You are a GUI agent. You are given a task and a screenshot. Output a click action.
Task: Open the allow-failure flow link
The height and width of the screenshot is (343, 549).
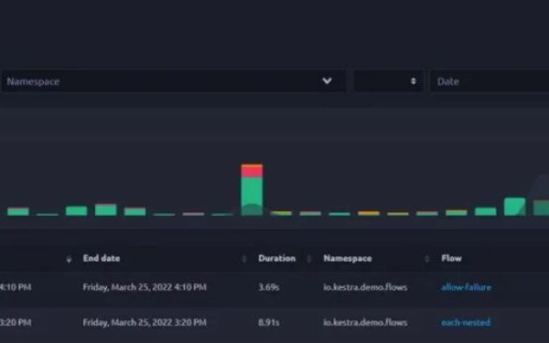pos(466,287)
